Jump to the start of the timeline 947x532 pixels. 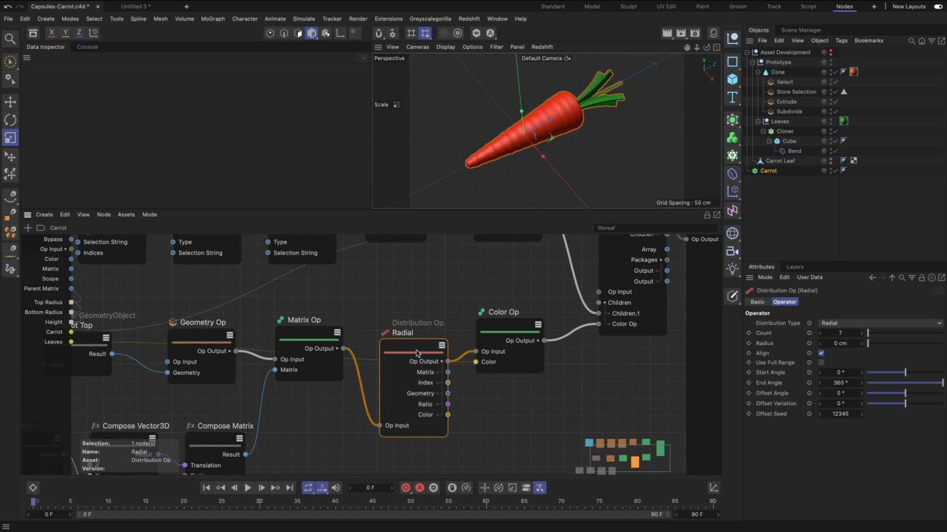[x=206, y=488]
